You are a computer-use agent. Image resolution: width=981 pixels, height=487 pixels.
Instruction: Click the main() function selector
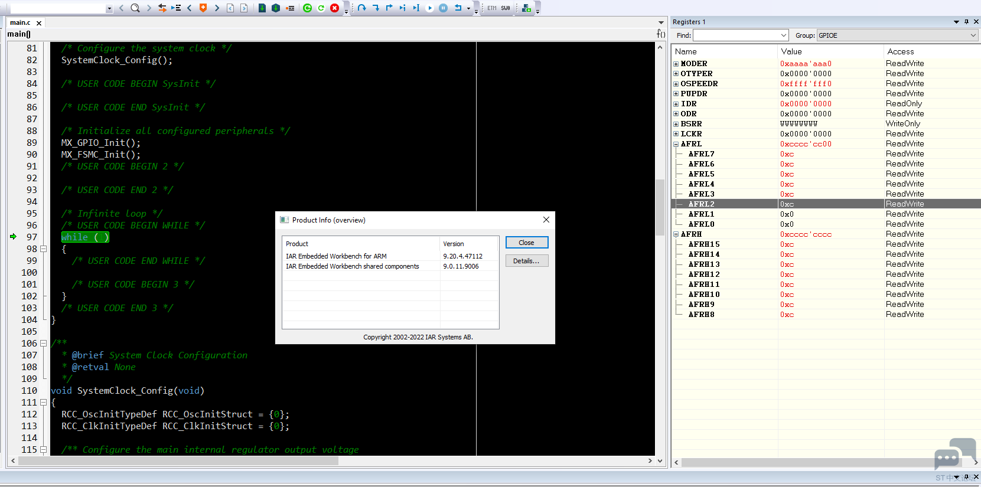tap(19, 34)
